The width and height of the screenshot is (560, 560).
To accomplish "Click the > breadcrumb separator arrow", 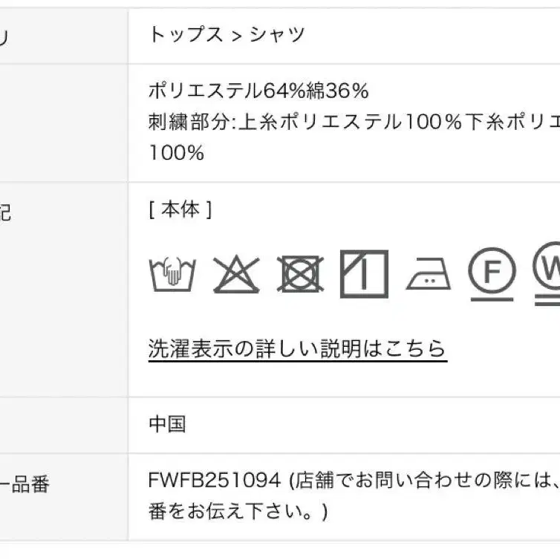I will pos(236,36).
